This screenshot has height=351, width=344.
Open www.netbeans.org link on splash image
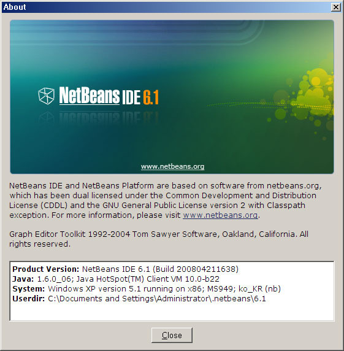tap(172, 166)
